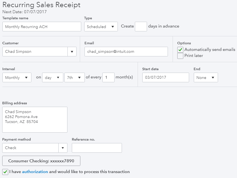Image resolution: width=237 pixels, height=178 pixels.
Task: Open the Interval Monthly dropdown
Action: pyautogui.click(x=17, y=78)
